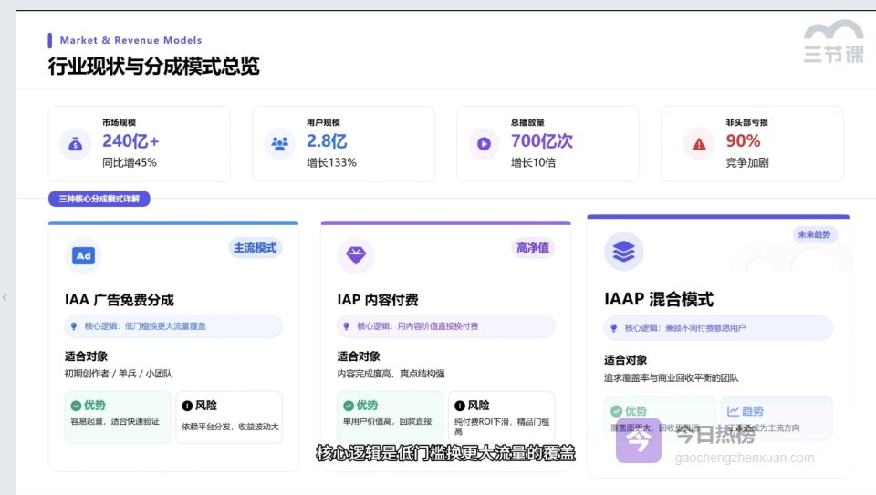
Task: Click the 竞争加剧 text
Action: click(x=747, y=163)
